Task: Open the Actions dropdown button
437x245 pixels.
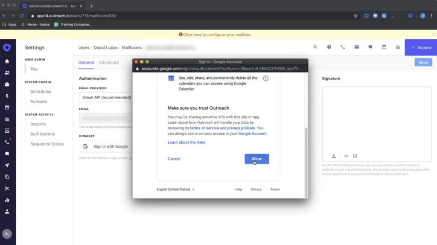Action: click(x=421, y=47)
